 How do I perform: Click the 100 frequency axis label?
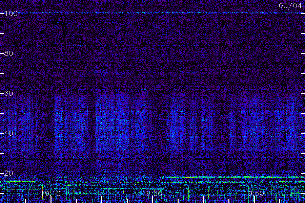[11, 14]
